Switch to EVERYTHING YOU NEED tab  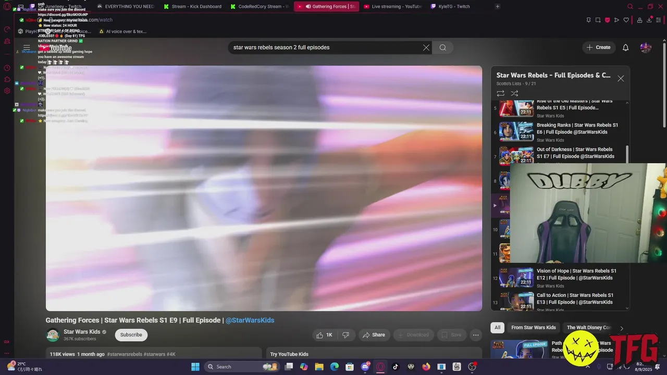tap(126, 6)
